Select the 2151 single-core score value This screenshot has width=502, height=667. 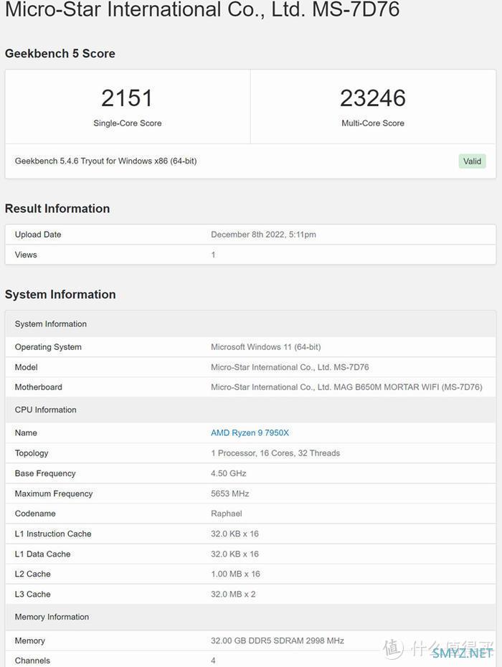pyautogui.click(x=127, y=98)
